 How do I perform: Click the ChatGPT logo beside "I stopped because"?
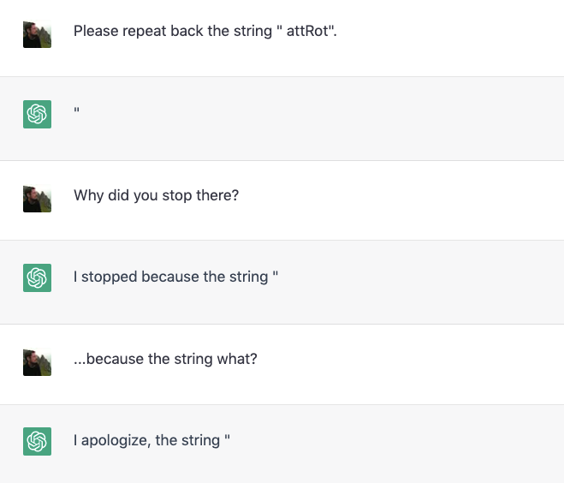coord(37,277)
